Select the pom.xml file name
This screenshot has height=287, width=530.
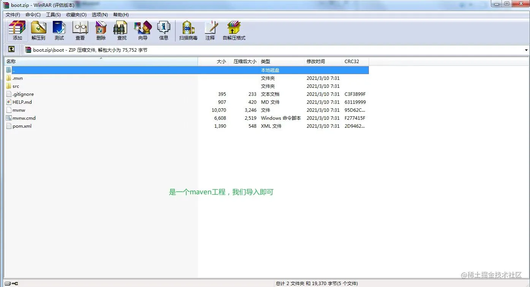[22, 126]
